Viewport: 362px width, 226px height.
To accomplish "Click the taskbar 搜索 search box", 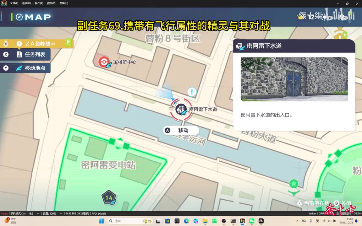I will pos(129,221).
